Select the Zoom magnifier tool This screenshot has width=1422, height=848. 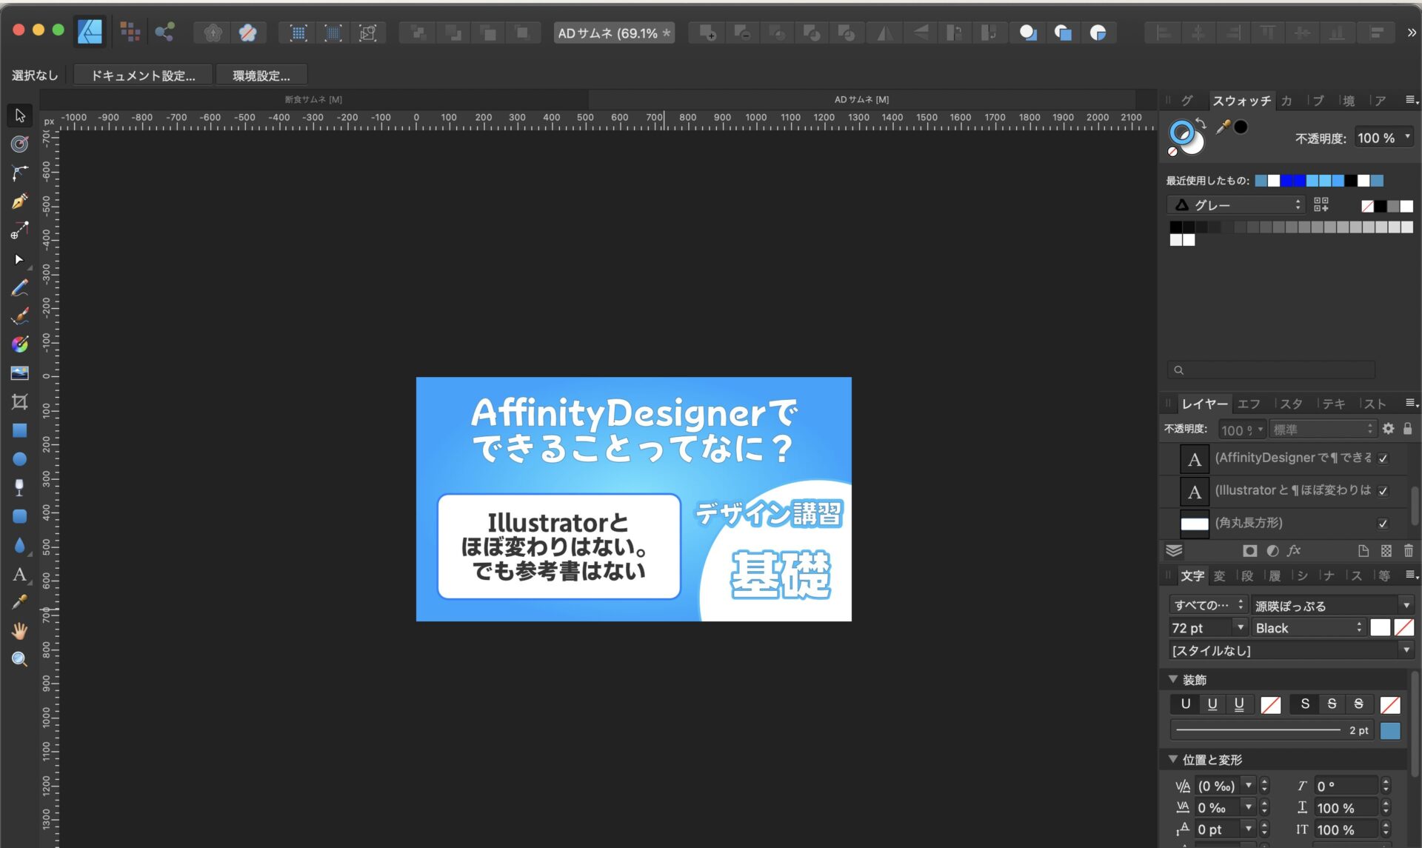[x=20, y=659]
